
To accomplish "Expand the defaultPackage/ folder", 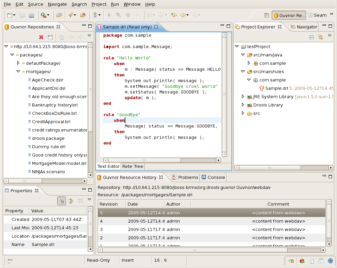I will [18, 63].
